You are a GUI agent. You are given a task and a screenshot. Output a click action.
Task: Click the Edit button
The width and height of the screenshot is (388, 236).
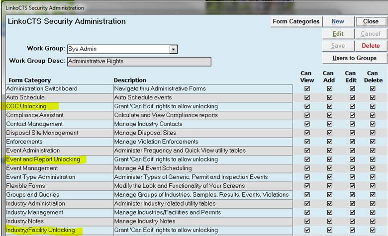click(338, 34)
